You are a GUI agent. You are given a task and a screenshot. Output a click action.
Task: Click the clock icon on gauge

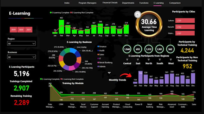pyautogui.click(x=138, y=14)
